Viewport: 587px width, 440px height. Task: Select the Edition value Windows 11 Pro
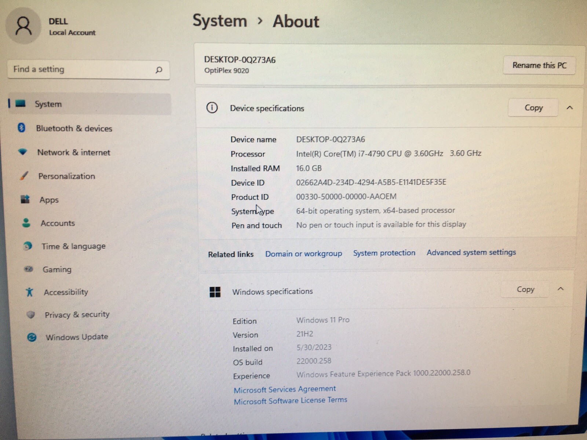[322, 320]
